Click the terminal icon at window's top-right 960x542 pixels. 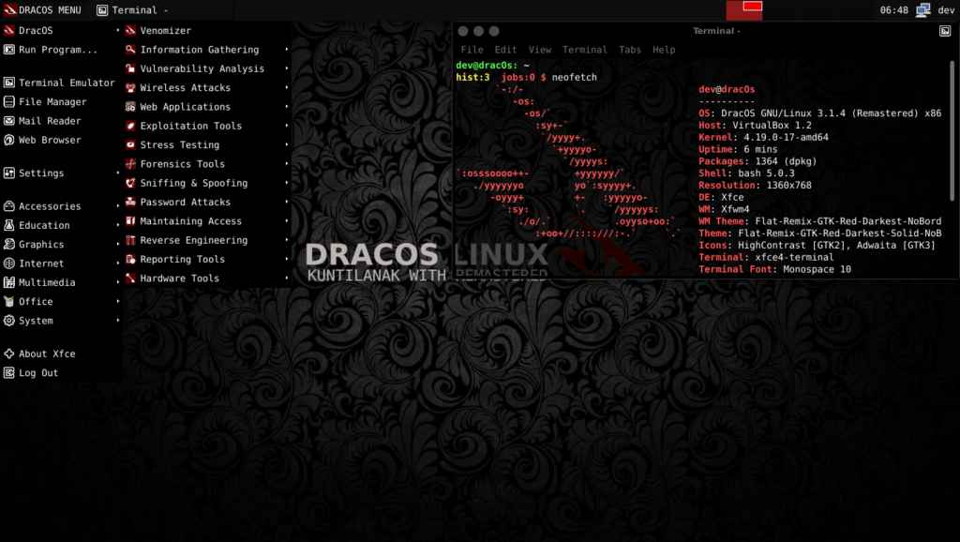(945, 31)
